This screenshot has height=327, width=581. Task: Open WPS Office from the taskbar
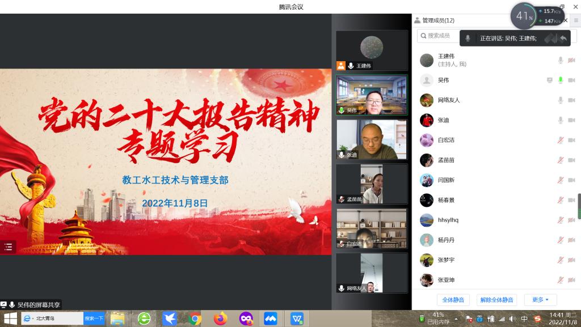pos(297,318)
